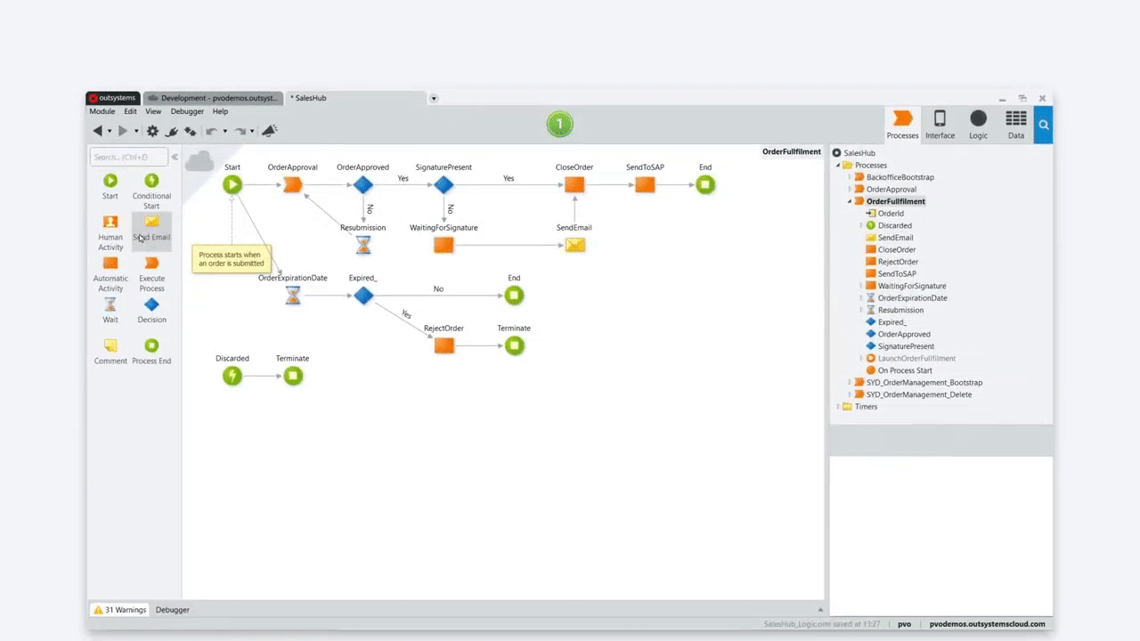Select the Human Activity tool in toolbox

click(110, 222)
